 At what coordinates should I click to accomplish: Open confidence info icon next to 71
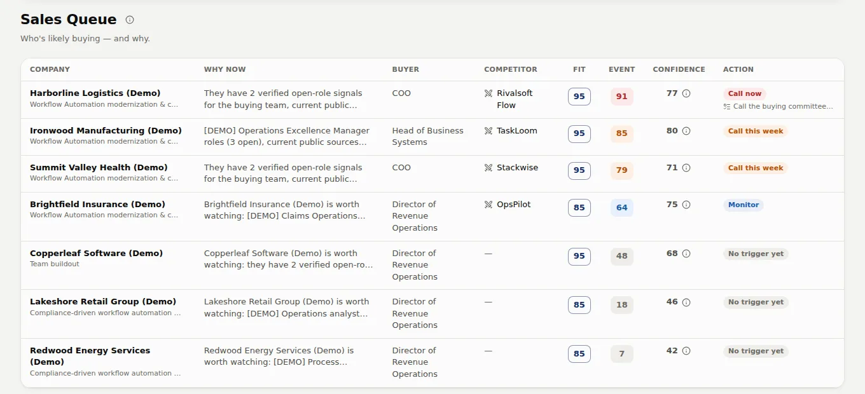tap(686, 168)
